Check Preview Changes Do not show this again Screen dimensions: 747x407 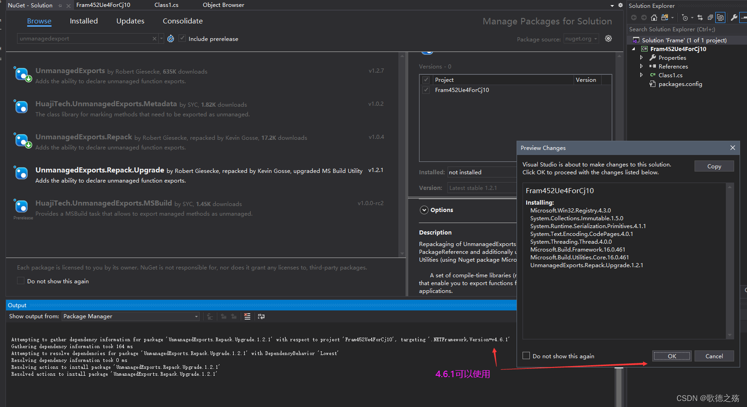coord(526,355)
